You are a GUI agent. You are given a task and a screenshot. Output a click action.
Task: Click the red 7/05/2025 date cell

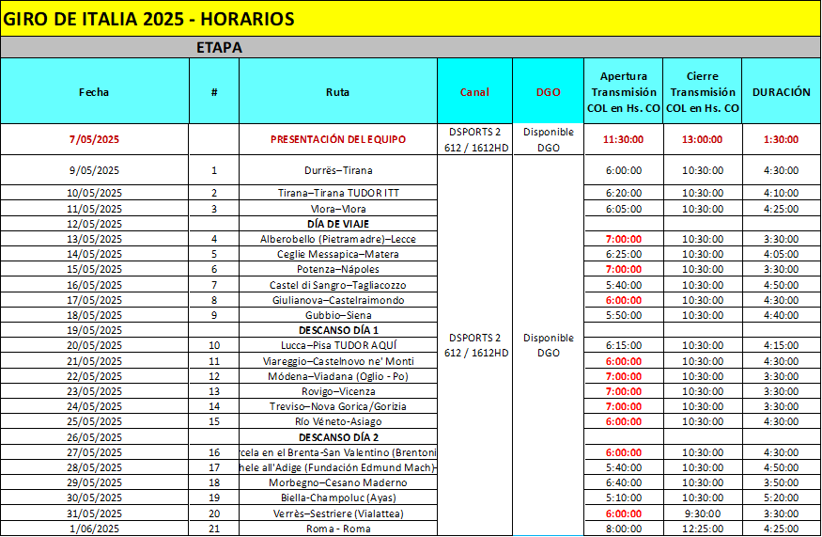pos(94,139)
